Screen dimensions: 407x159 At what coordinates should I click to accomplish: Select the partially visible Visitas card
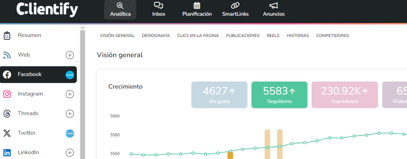(395, 95)
